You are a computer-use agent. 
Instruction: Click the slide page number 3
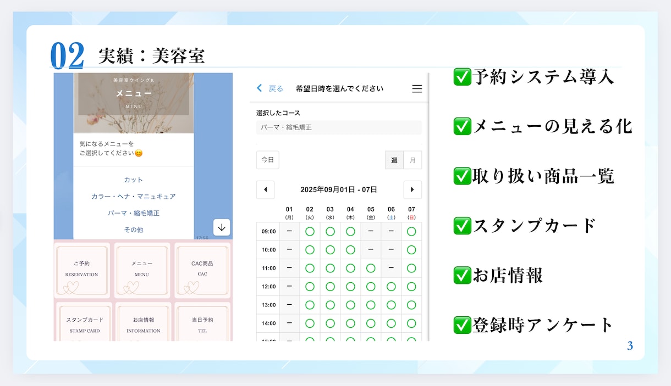[630, 346]
